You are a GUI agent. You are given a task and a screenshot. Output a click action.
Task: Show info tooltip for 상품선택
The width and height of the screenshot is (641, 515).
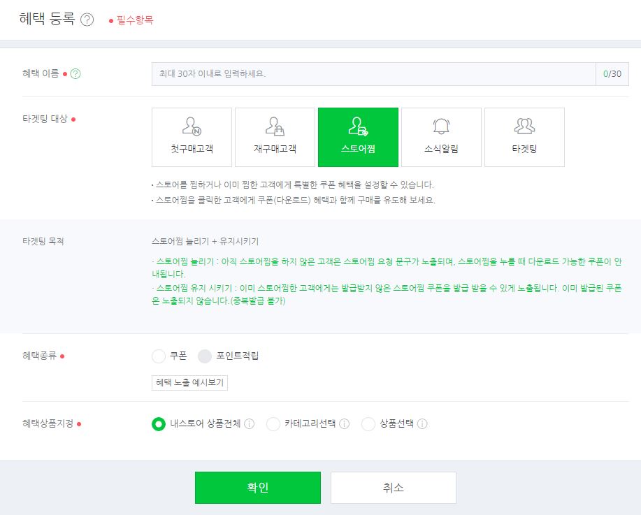point(422,424)
